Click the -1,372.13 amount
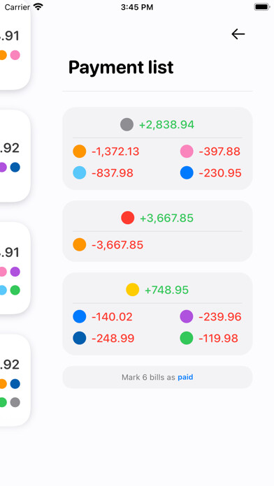This screenshot has width=274, height=486. 115,152
